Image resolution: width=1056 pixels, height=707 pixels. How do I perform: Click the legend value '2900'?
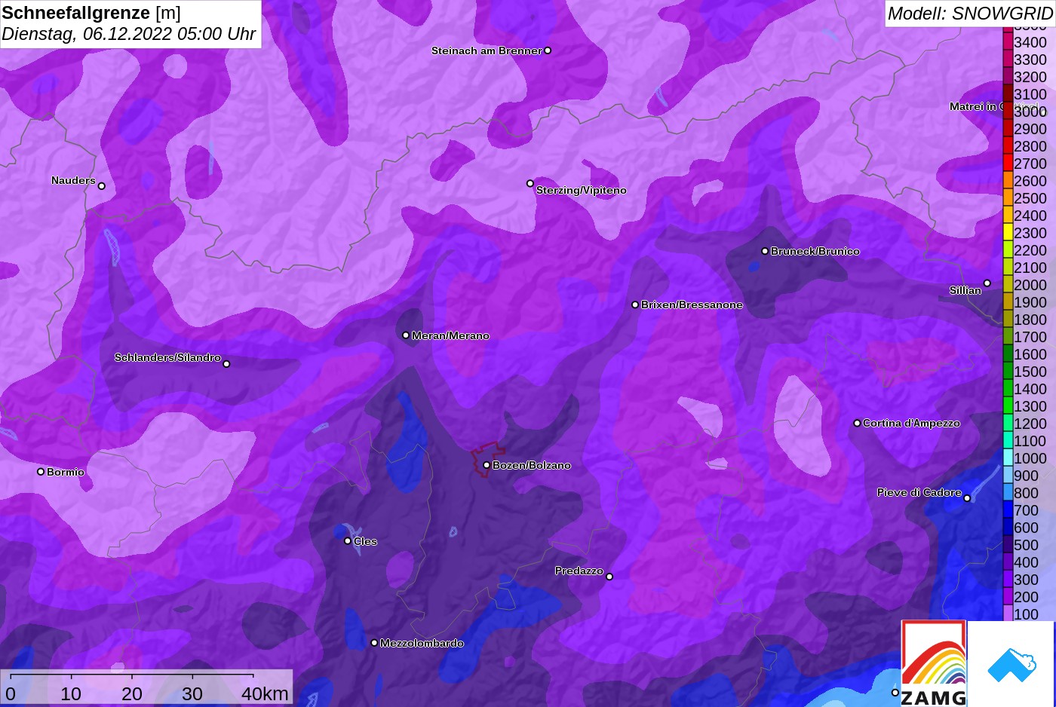1030,129
